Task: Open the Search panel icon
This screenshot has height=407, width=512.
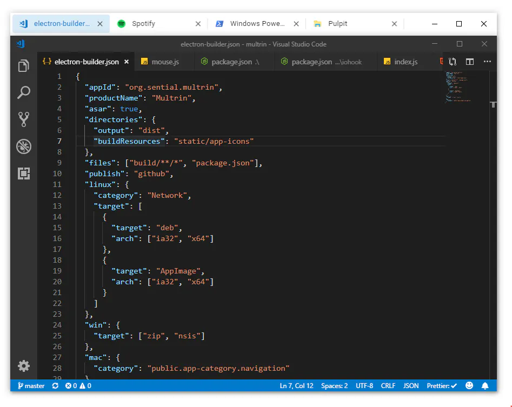Action: tap(23, 92)
